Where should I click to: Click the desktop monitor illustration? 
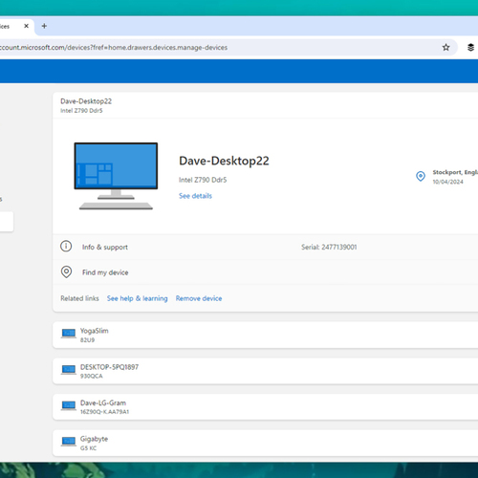(116, 176)
